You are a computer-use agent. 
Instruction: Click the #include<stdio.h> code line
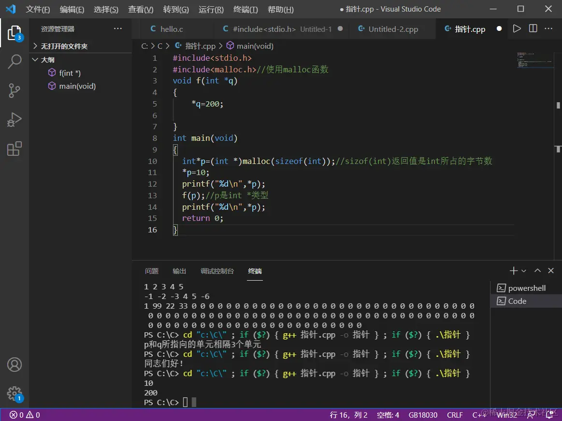[212, 58]
